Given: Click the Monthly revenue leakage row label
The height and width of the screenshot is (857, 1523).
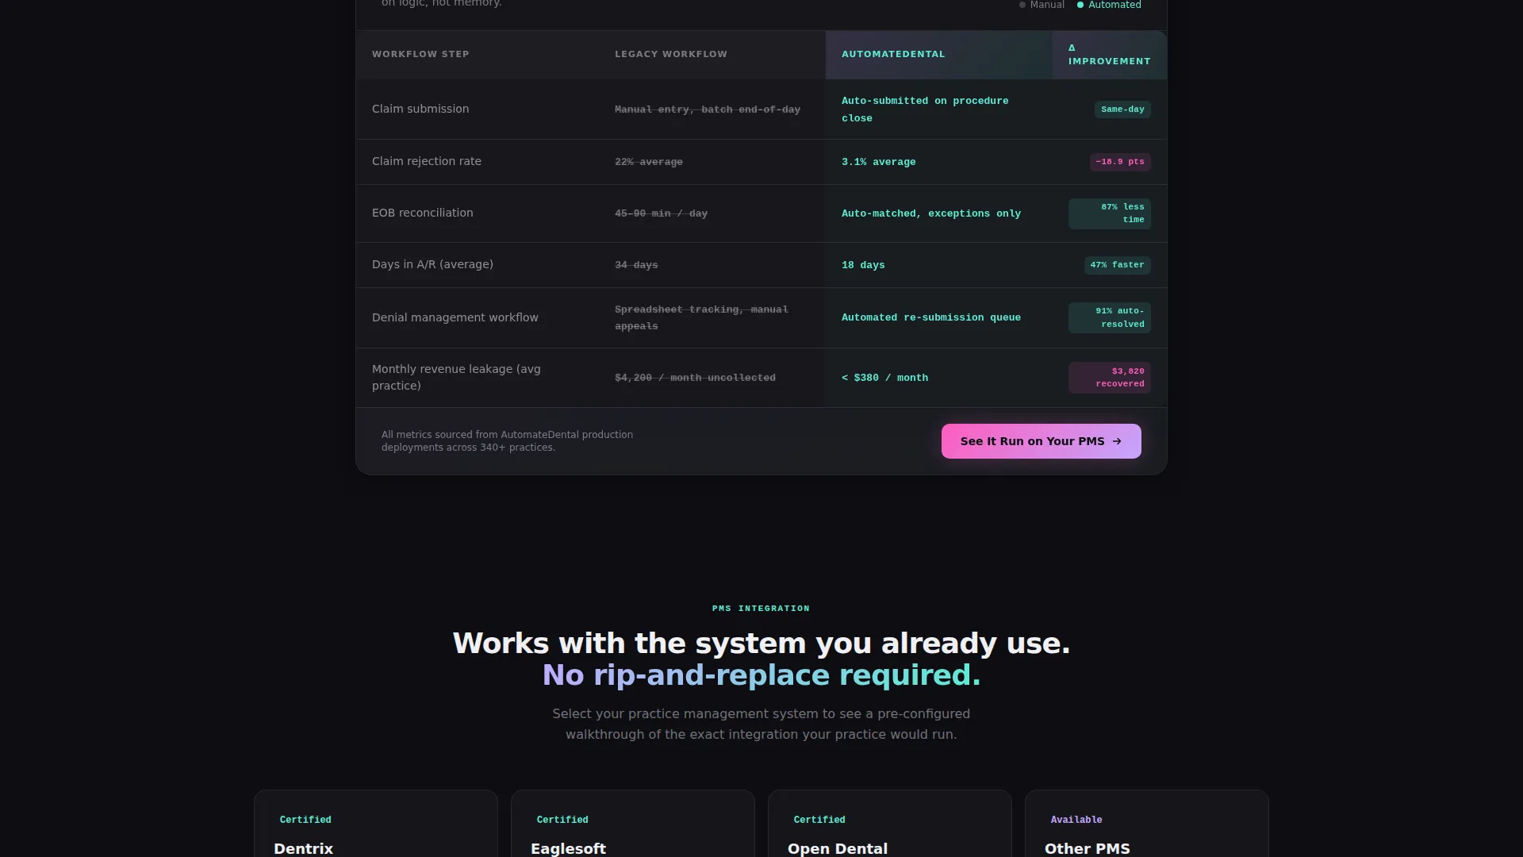Looking at the screenshot, I should [x=456, y=378].
